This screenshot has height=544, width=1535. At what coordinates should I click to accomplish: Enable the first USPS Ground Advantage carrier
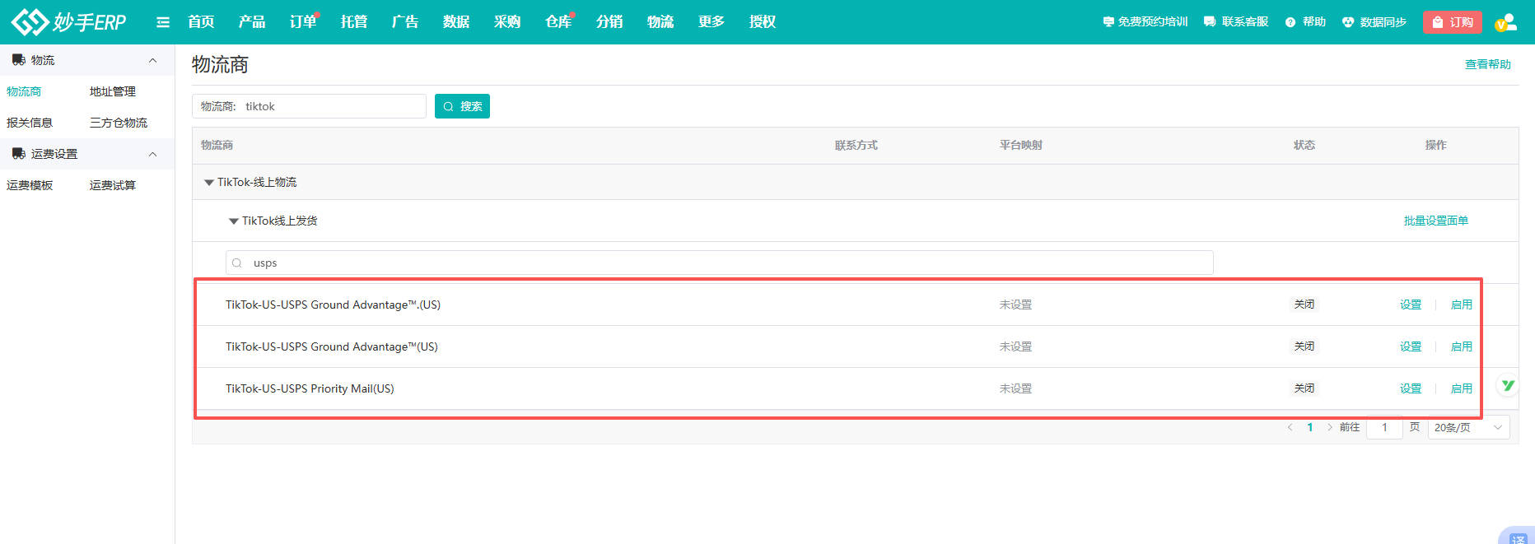pos(1461,305)
